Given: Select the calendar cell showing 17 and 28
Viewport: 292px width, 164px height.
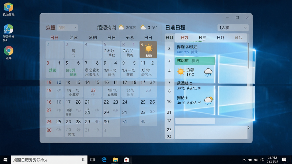Looking at the screenshot, I should [x=74, y=108].
